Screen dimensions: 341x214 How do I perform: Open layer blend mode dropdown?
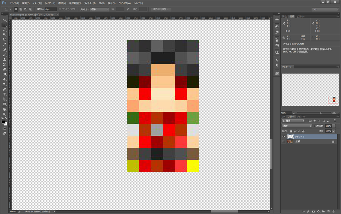click(297, 126)
